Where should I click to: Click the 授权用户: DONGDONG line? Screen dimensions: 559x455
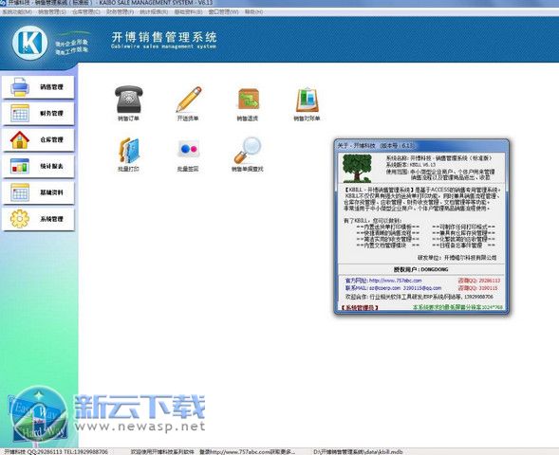tap(420, 269)
